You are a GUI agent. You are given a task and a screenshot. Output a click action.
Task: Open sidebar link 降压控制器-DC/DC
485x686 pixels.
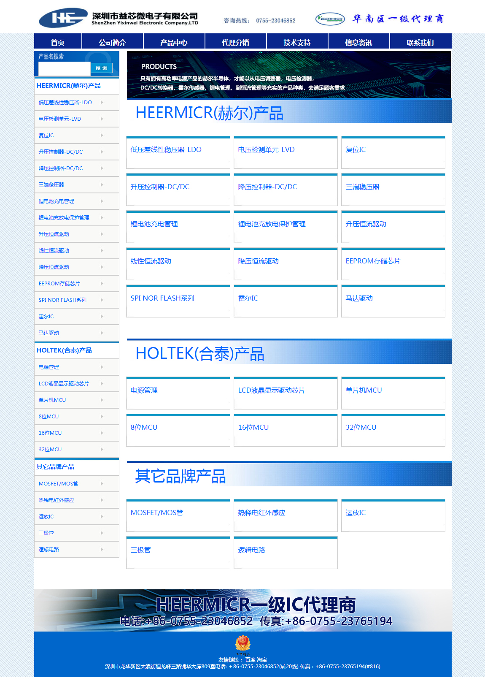coord(61,168)
